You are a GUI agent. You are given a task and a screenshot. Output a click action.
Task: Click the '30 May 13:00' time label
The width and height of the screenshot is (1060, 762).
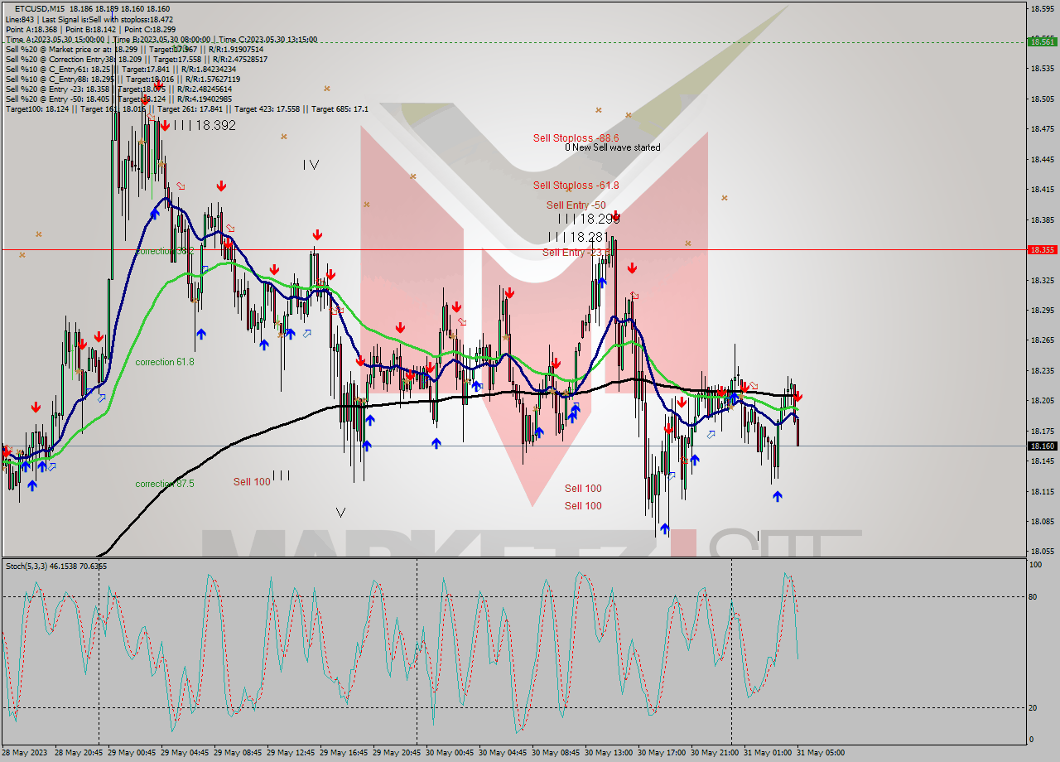(x=609, y=753)
